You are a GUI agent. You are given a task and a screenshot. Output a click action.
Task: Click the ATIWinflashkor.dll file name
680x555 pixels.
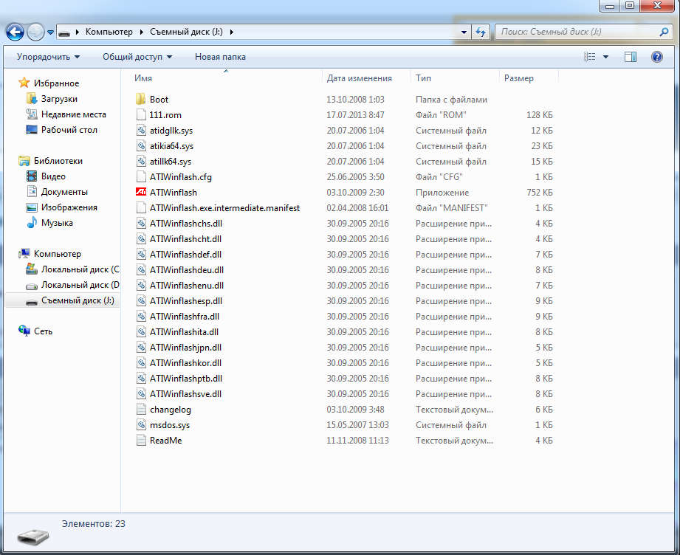click(x=185, y=363)
